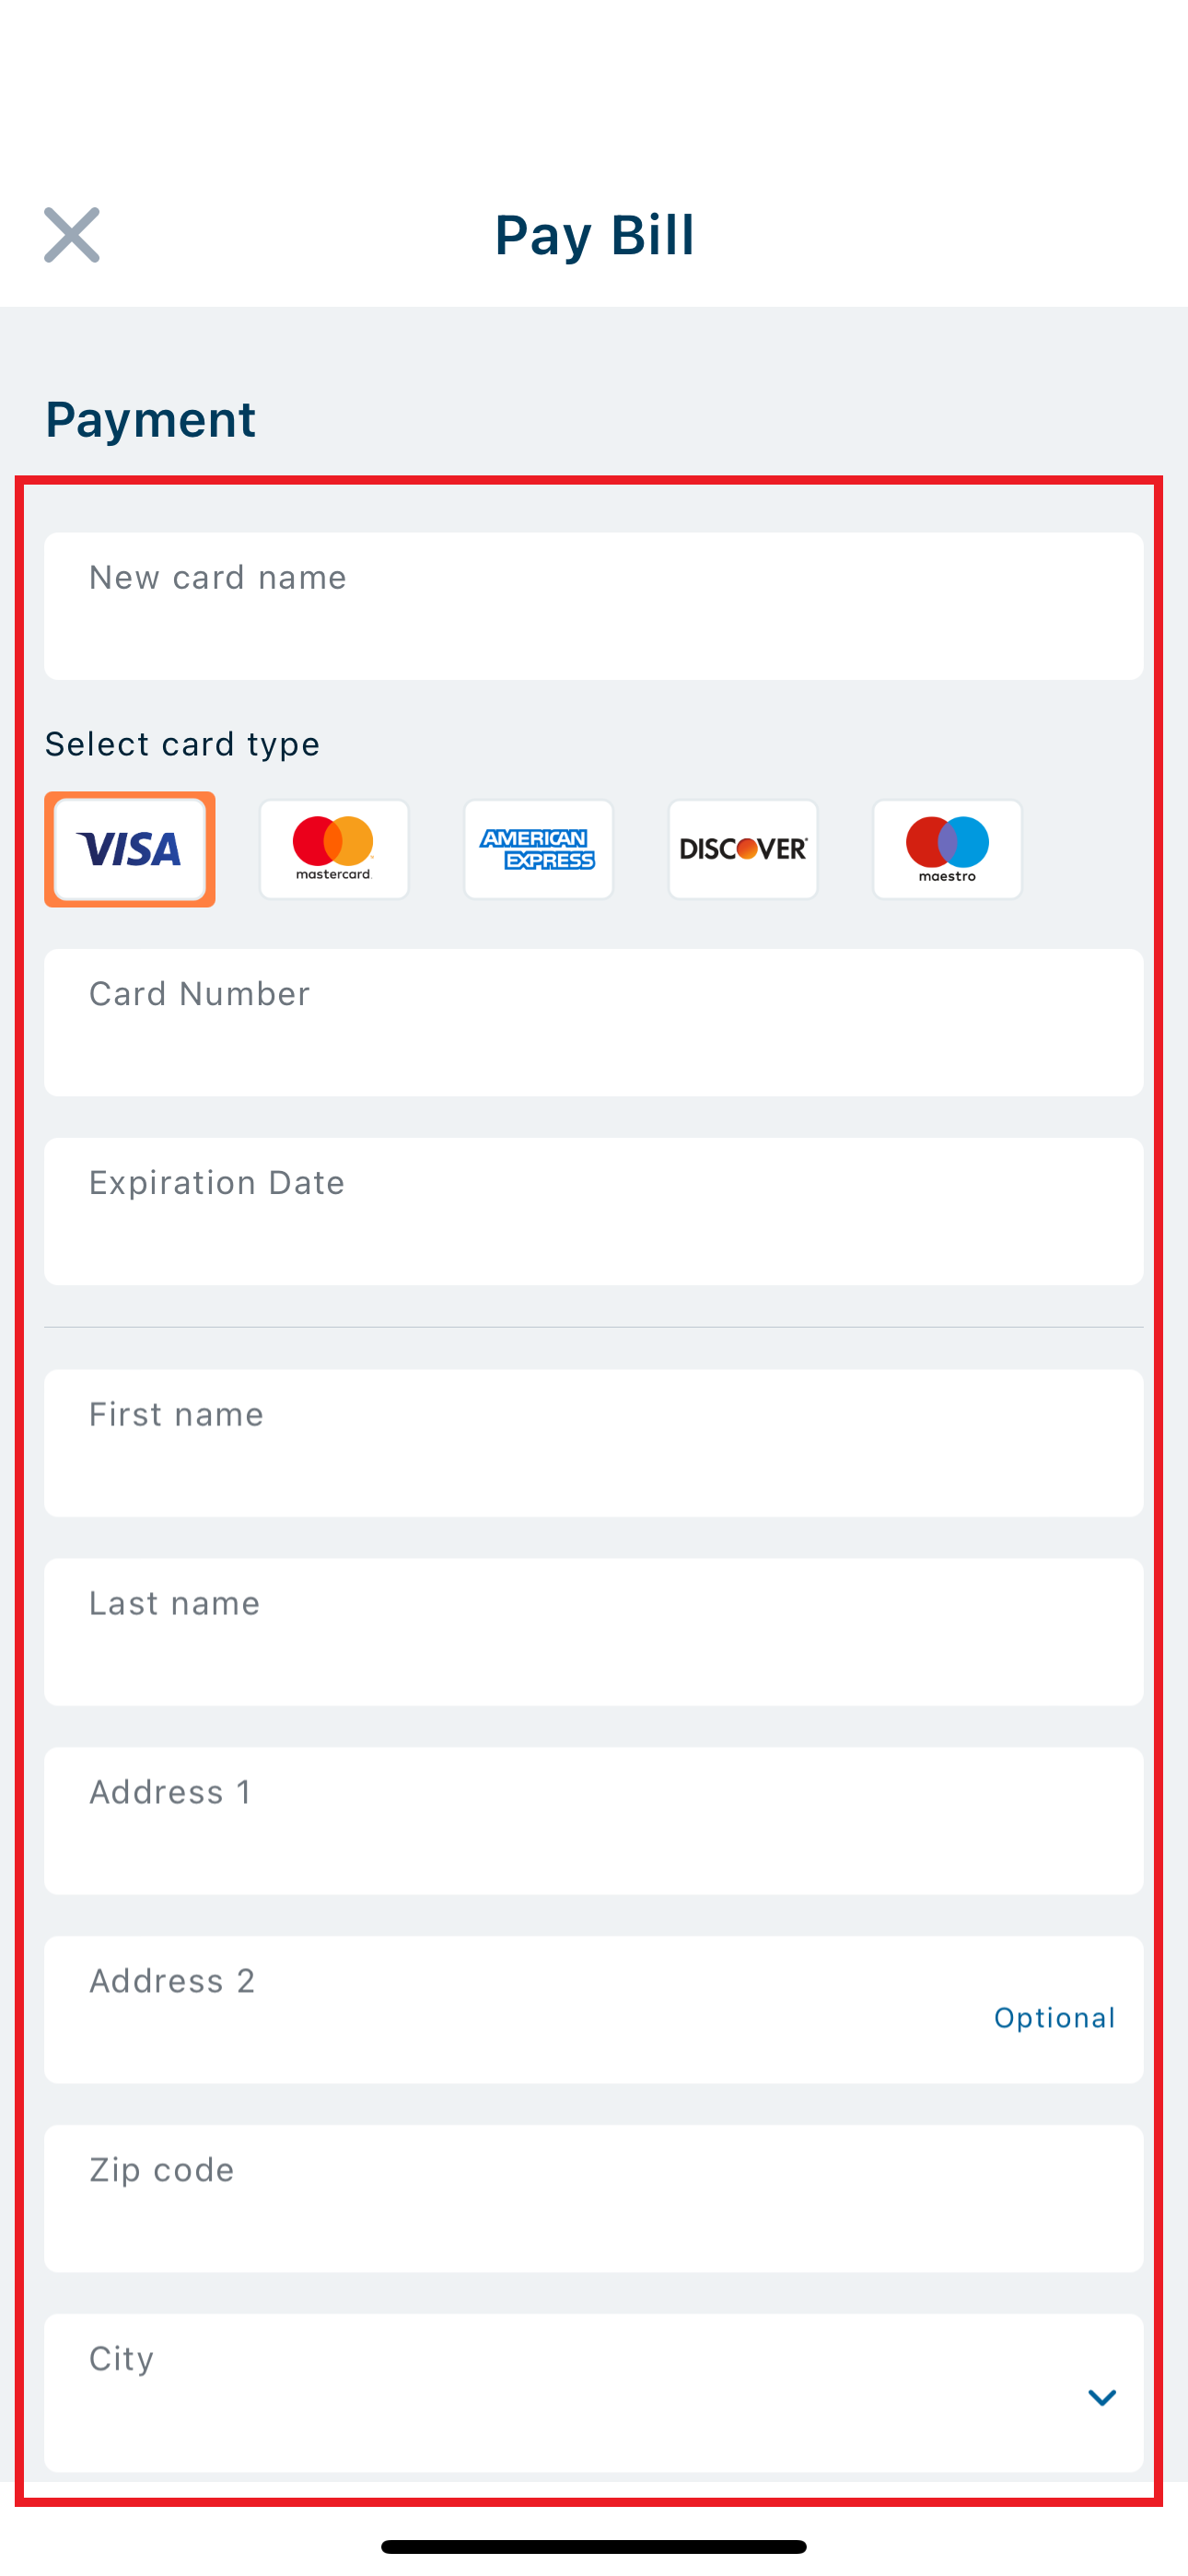Focus the Card Number field
This screenshot has height=2576, width=1188.
[x=594, y=1022]
